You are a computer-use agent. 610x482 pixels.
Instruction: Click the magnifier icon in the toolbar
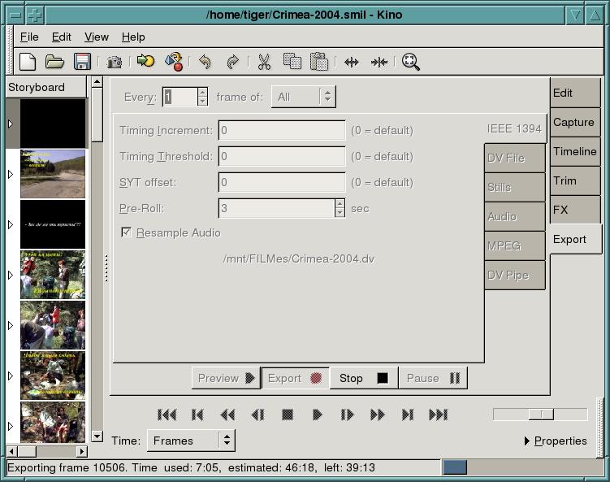(411, 62)
